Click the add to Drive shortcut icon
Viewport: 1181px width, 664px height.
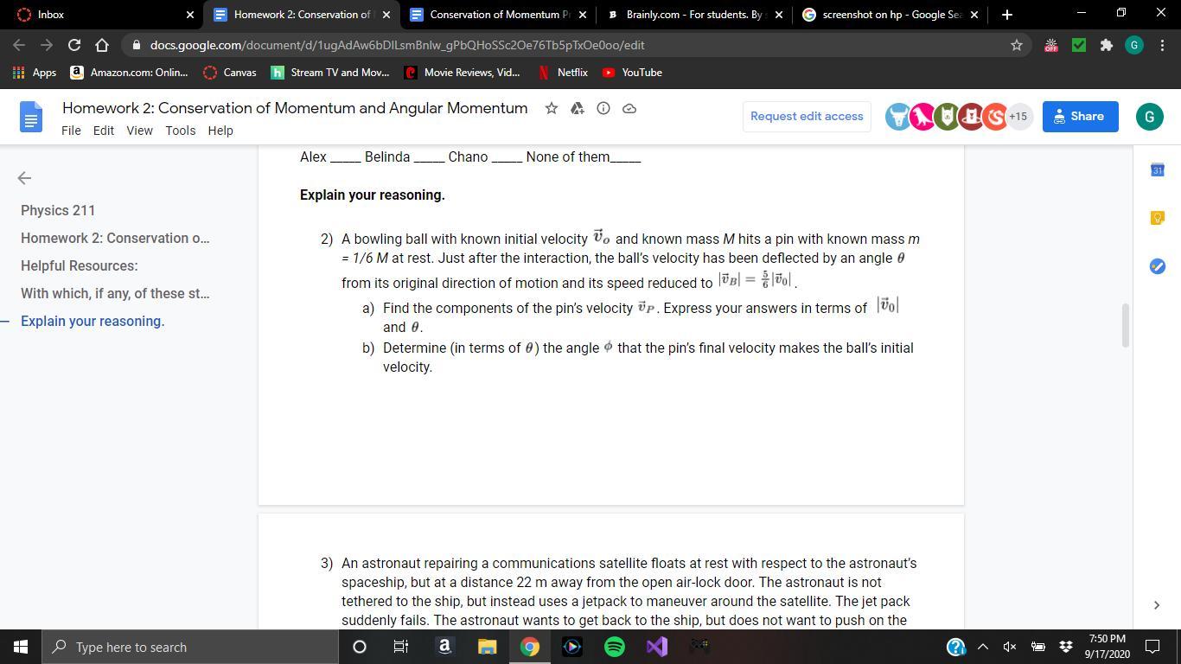pyautogui.click(x=578, y=108)
